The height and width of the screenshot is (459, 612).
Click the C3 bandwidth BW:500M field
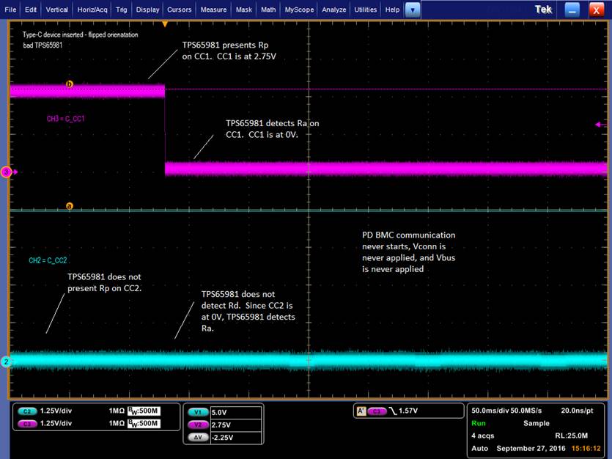point(144,424)
